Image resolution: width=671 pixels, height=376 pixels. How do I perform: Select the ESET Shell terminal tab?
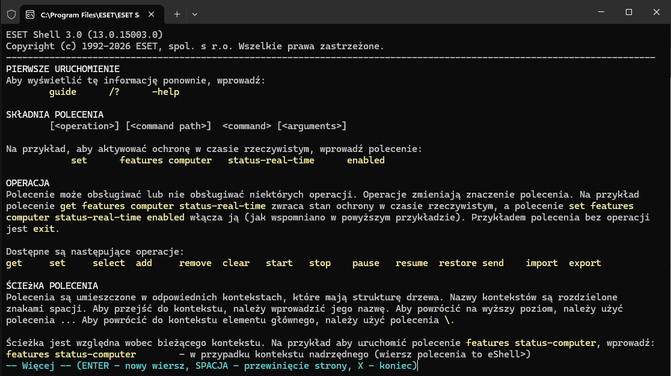(91, 14)
